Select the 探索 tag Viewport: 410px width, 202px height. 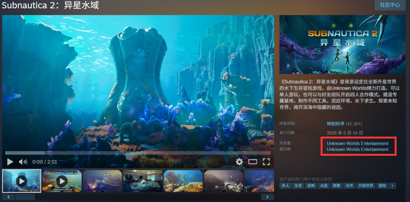pos(336,186)
